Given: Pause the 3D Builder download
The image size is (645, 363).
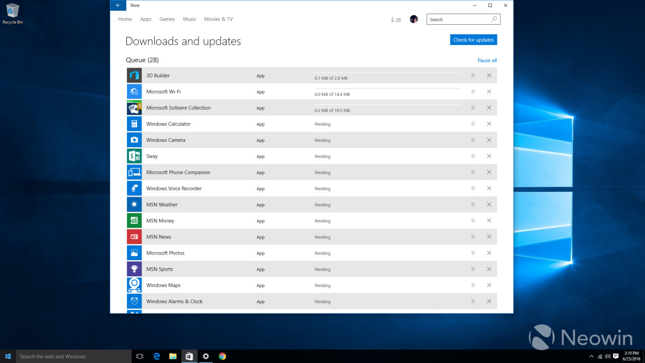Looking at the screenshot, I should (473, 76).
